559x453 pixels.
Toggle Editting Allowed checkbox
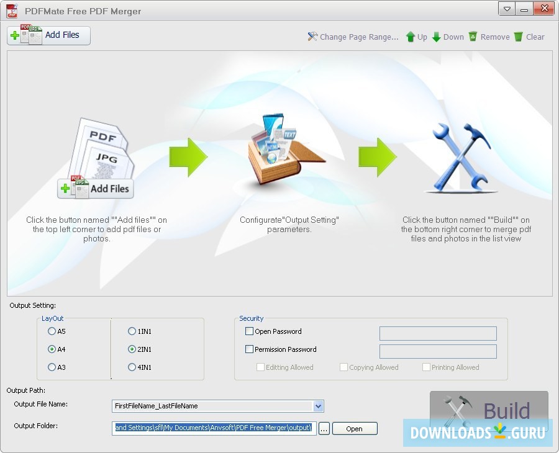tap(261, 367)
